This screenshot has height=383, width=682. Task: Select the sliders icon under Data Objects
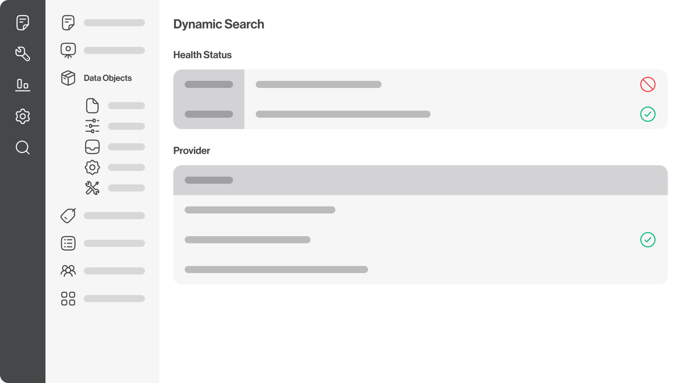tap(92, 126)
